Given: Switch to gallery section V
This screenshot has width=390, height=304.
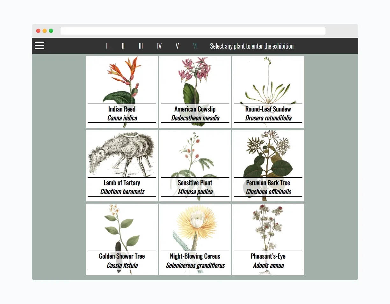Looking at the screenshot, I should [177, 46].
